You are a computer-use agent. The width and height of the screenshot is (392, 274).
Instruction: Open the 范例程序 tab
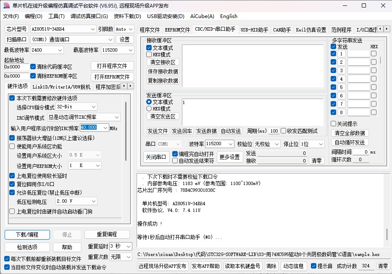(341, 30)
